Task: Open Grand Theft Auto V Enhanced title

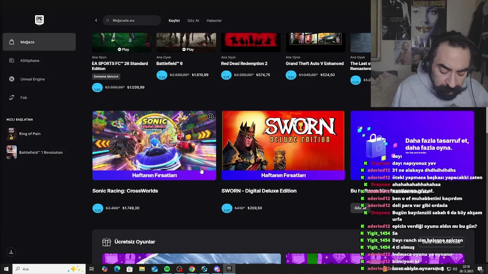Action: (x=315, y=64)
